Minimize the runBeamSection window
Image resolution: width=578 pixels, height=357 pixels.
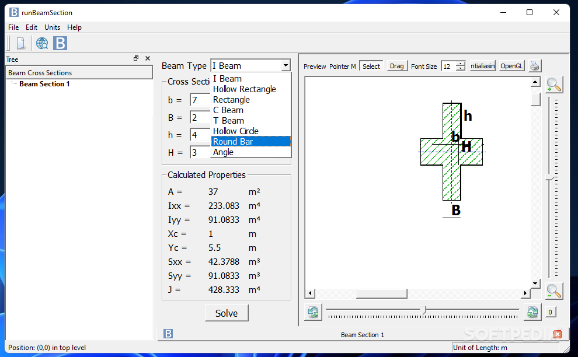[x=503, y=12]
